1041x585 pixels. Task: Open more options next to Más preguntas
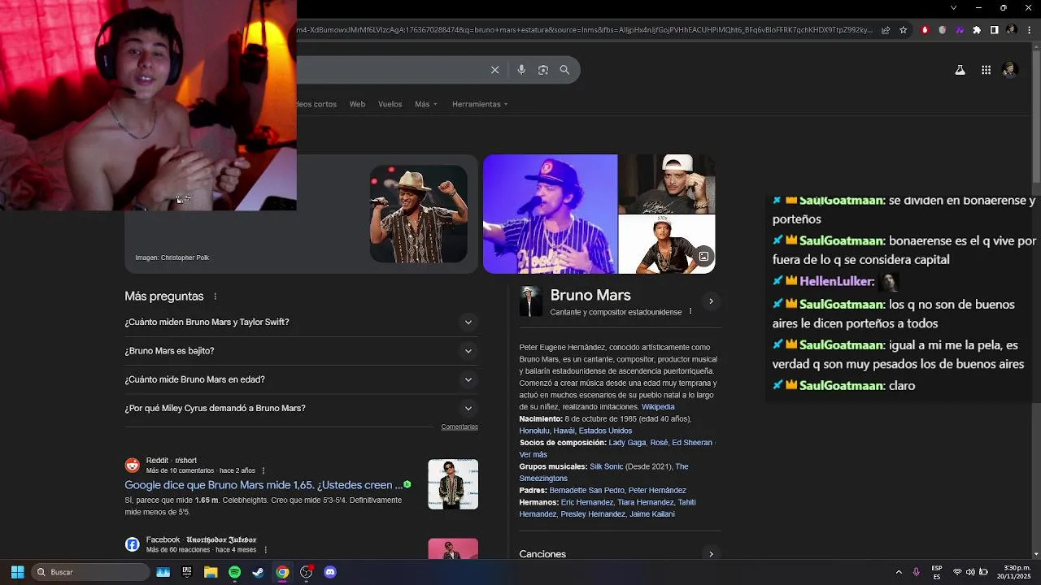point(215,297)
